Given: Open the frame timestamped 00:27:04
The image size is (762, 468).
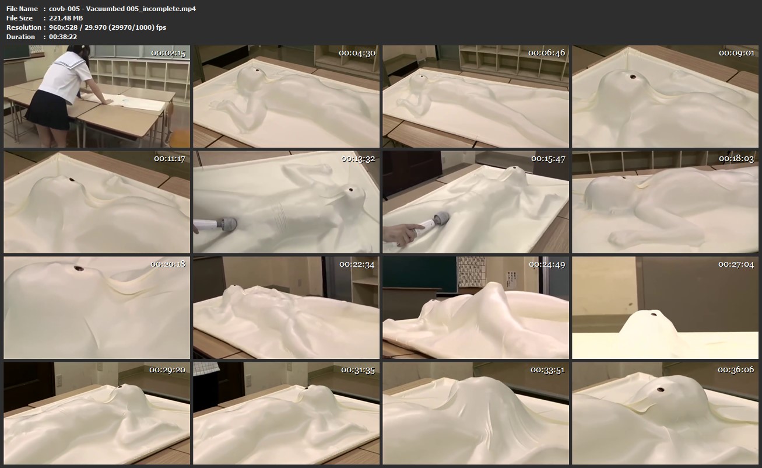Looking at the screenshot, I should [665, 308].
